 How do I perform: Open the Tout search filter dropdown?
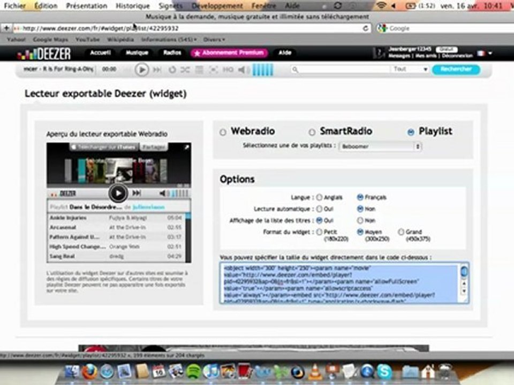pyautogui.click(x=410, y=69)
